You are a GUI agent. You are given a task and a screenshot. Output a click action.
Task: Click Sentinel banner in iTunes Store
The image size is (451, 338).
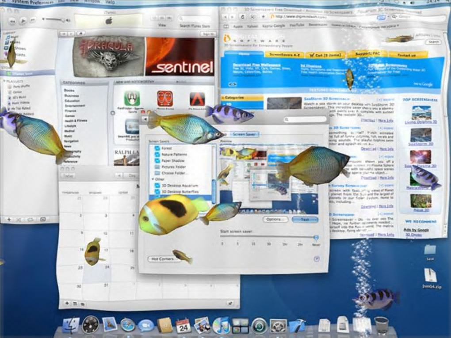pos(180,57)
